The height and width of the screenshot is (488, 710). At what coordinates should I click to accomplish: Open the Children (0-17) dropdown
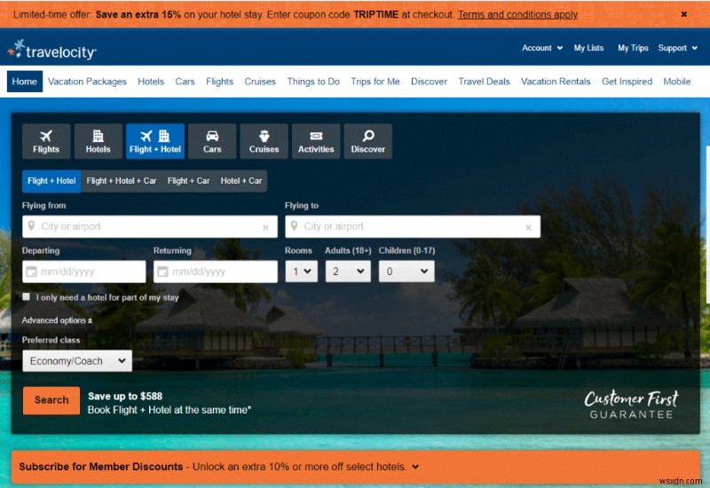pos(406,272)
